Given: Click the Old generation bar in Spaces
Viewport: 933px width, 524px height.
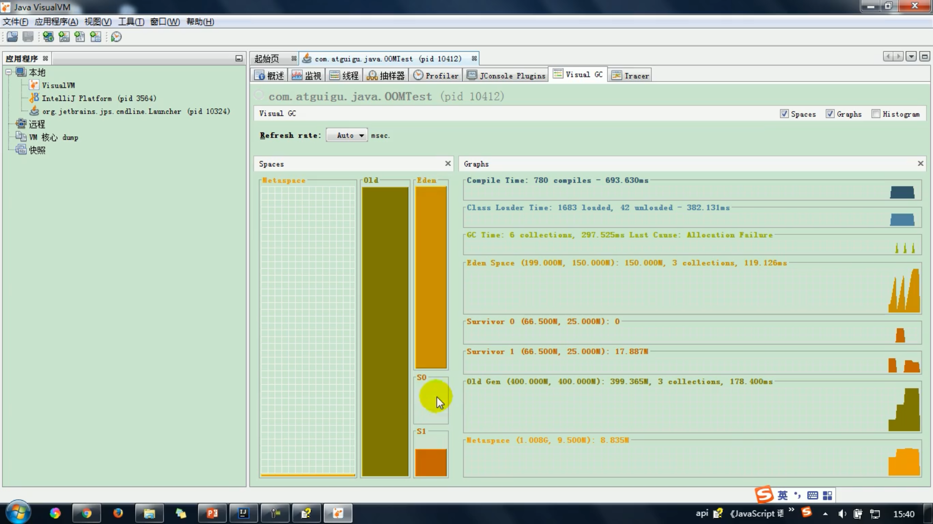Looking at the screenshot, I should click(385, 332).
